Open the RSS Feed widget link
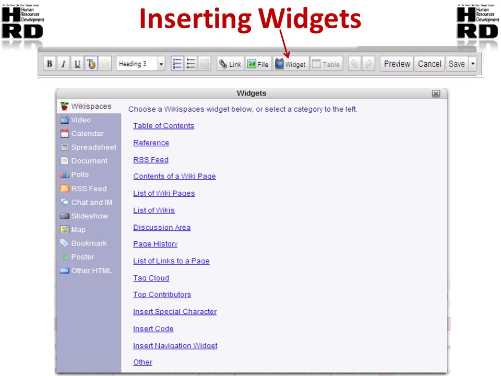Viewport: 501px width, 376px height. tap(151, 160)
